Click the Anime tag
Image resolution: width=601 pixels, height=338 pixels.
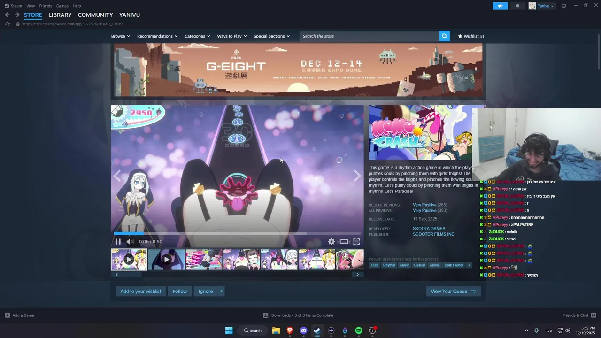coord(435,265)
